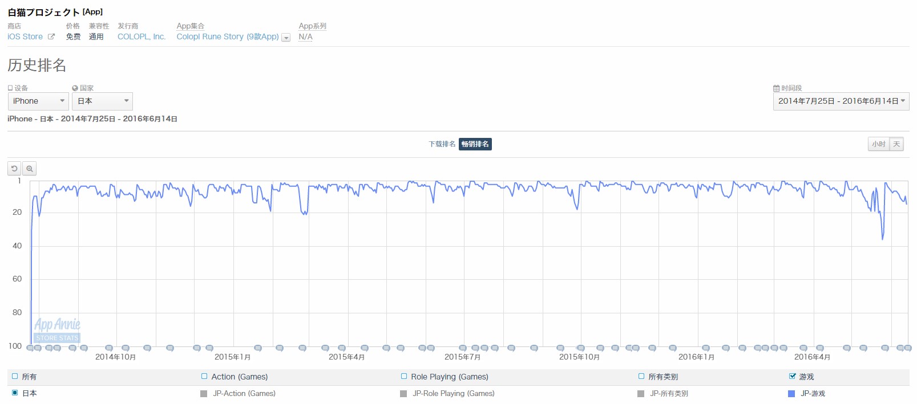Screen dimensions: 917x404
Task: Switch to the 下载排名 tab
Action: point(442,144)
